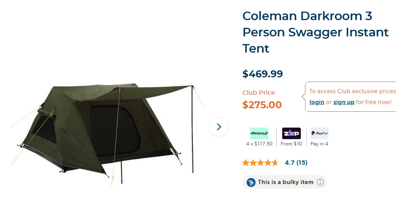Click the PayPal logo
The image size is (396, 203).
[319, 133]
